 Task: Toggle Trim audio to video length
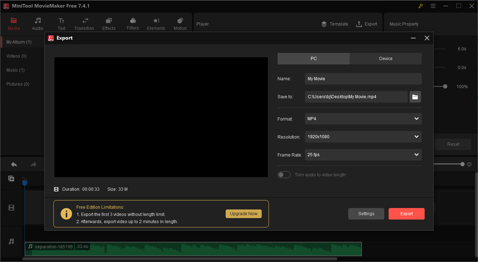(284, 175)
